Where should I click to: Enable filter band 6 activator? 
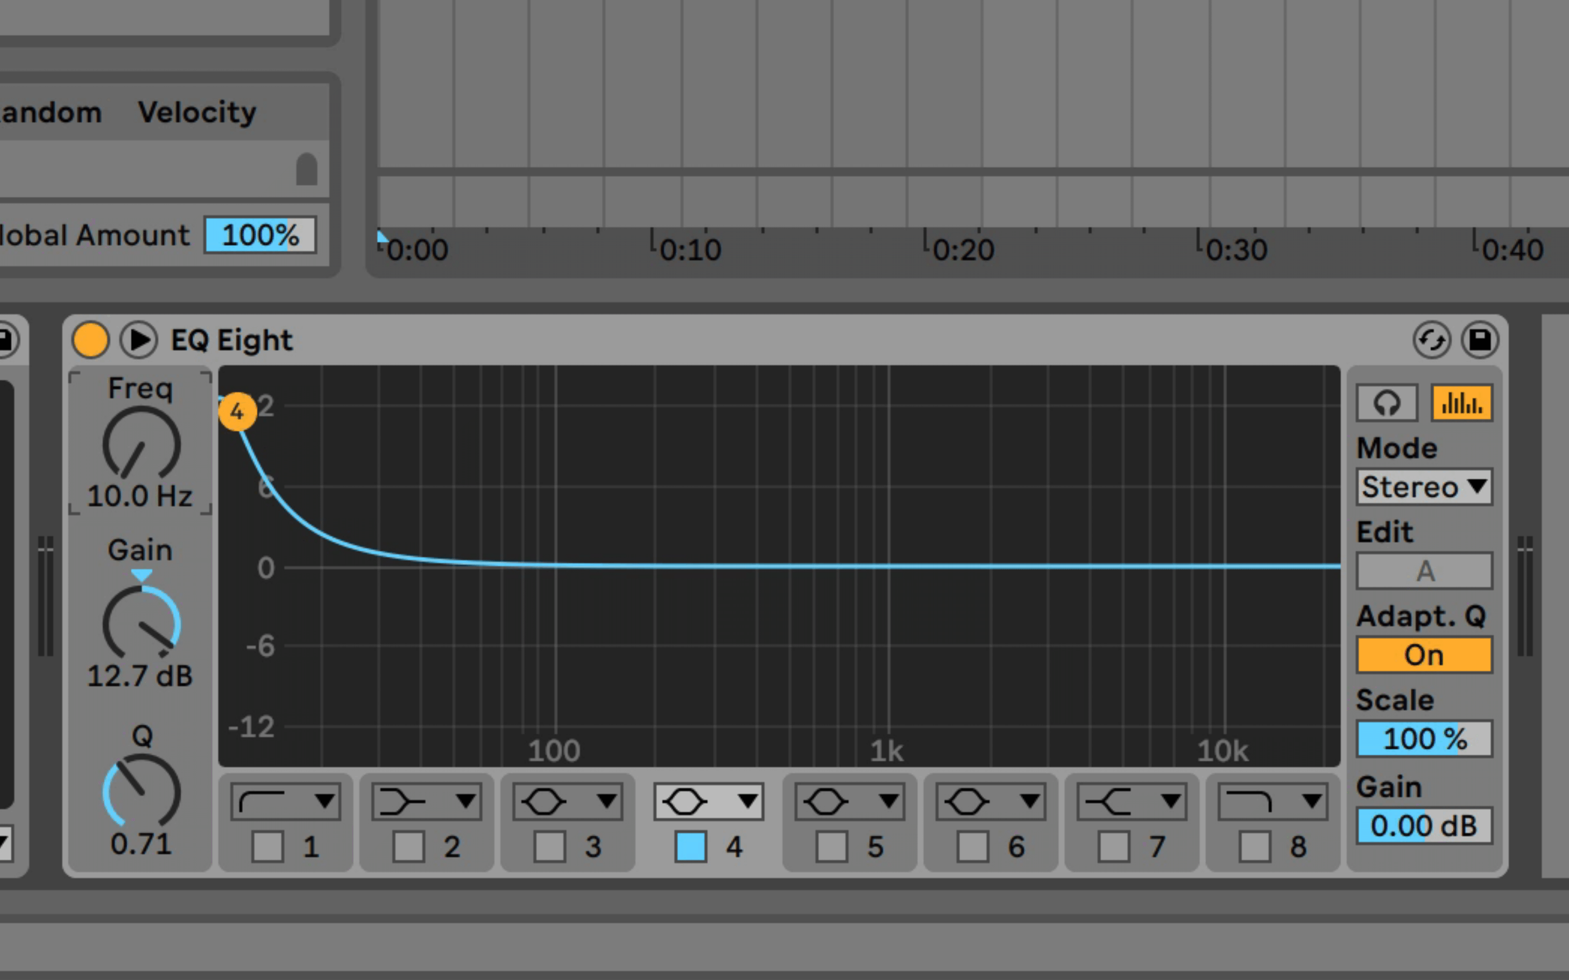pos(973,847)
